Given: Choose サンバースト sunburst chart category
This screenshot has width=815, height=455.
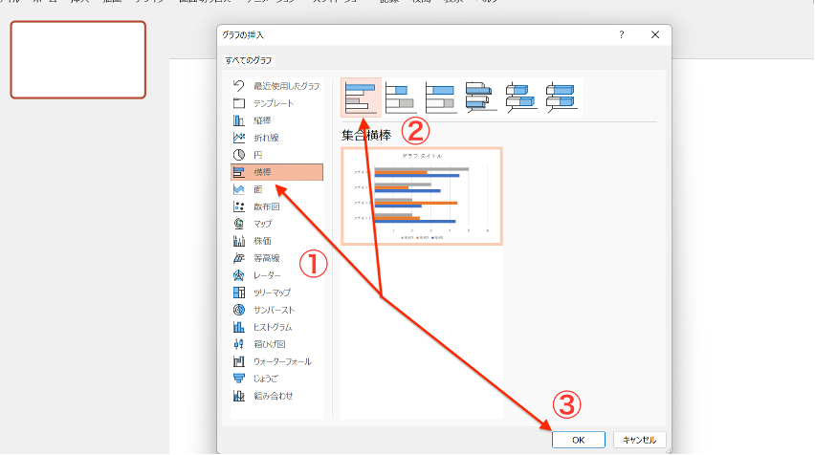Looking at the screenshot, I should coord(276,310).
